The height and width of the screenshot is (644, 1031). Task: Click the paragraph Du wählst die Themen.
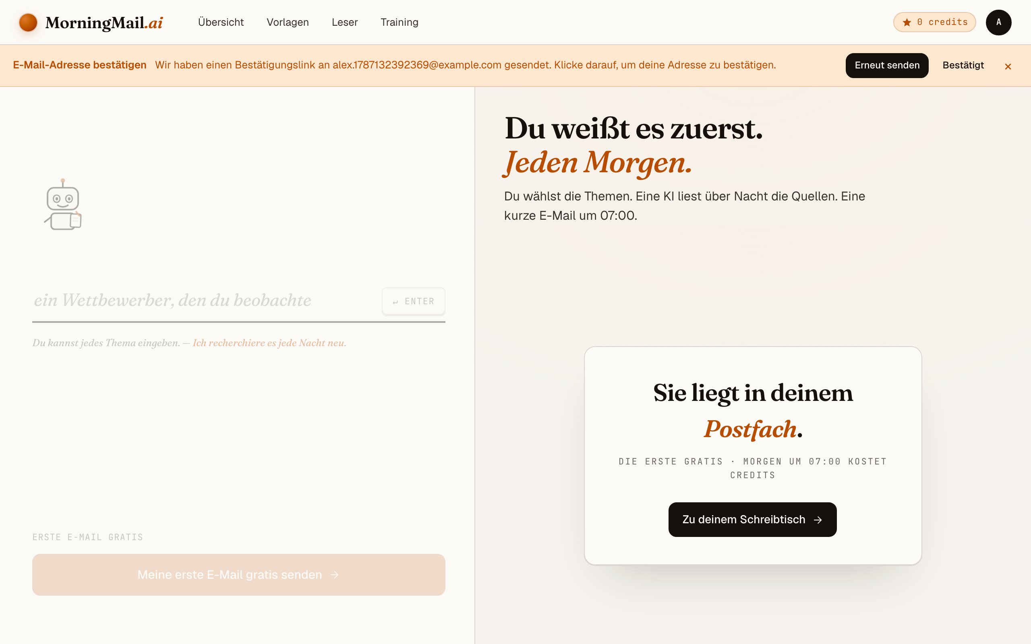(685, 206)
